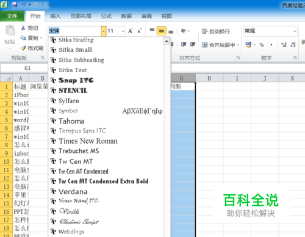Image resolution: width=305 pixels, height=237 pixels.
Task: Choose Trebuchet MS from the font list
Action: (x=106, y=151)
